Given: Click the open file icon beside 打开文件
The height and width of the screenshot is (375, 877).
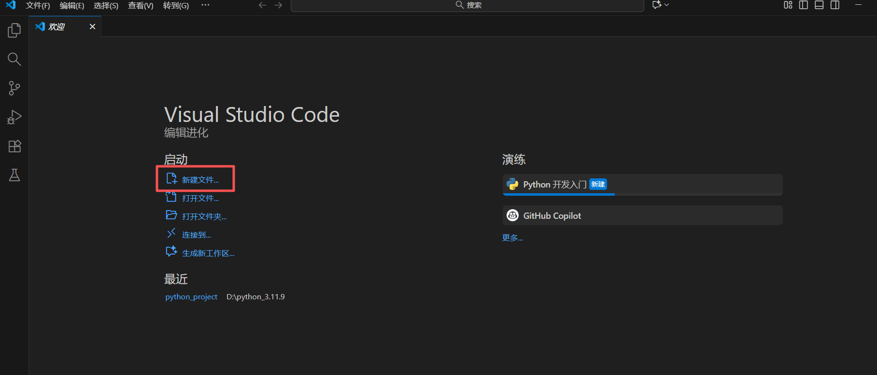Looking at the screenshot, I should pos(171,197).
